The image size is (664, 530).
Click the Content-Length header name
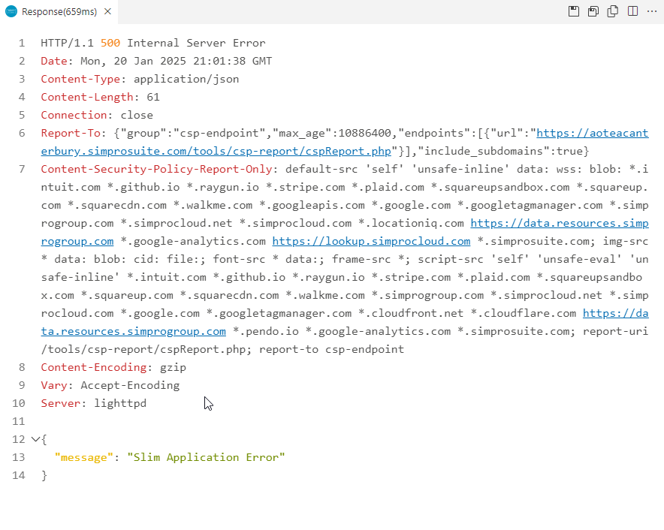coord(87,98)
